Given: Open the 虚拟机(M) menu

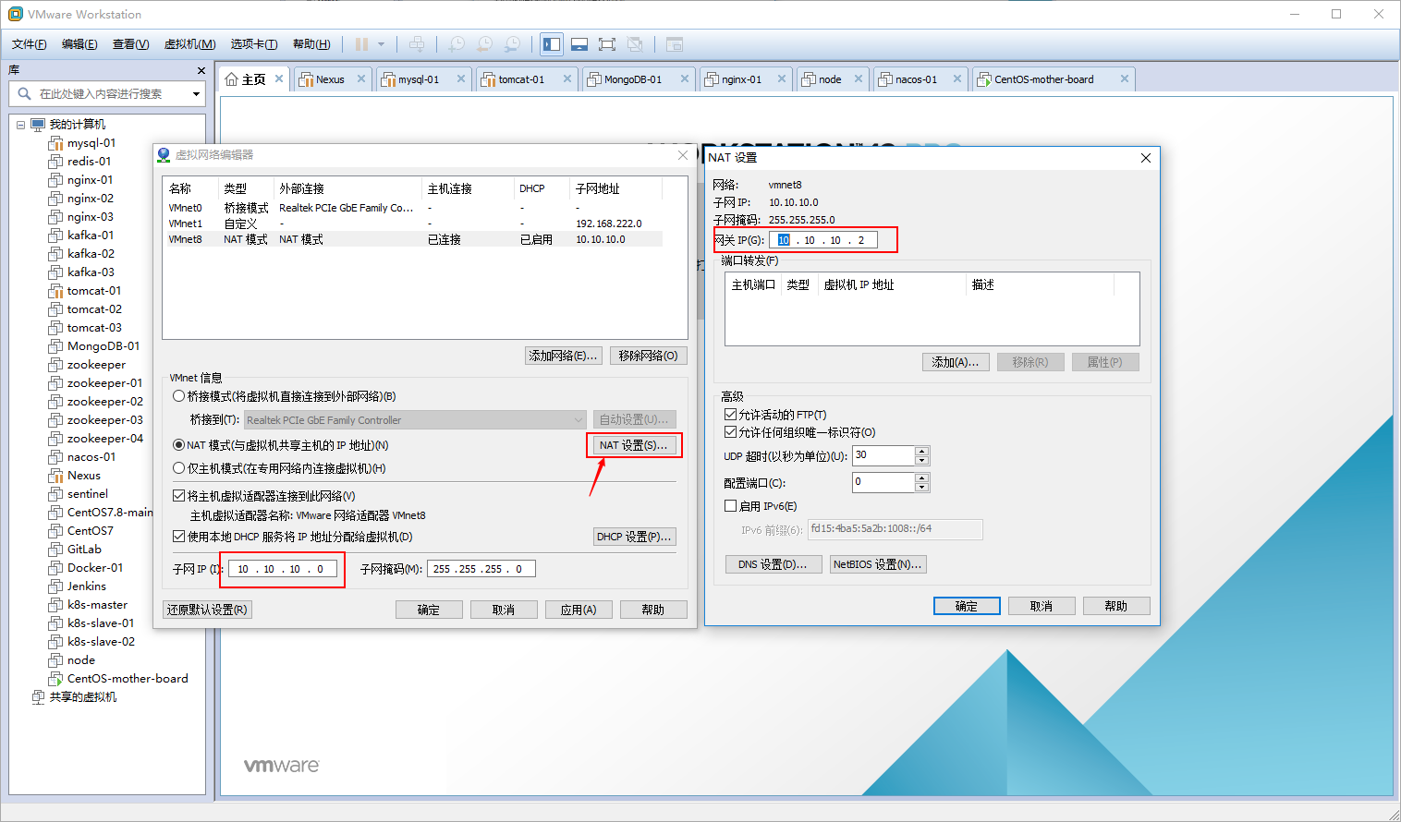Looking at the screenshot, I should [x=190, y=44].
